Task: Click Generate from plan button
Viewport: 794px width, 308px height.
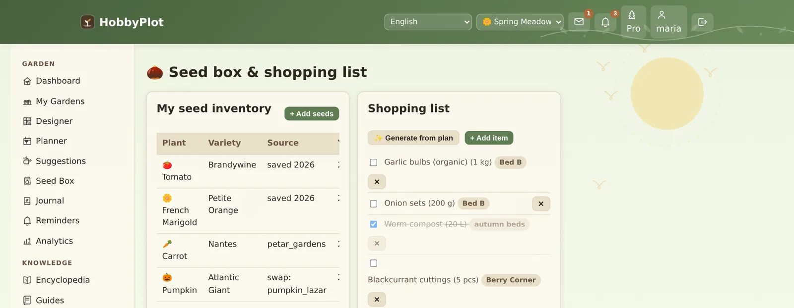Action: tap(413, 138)
